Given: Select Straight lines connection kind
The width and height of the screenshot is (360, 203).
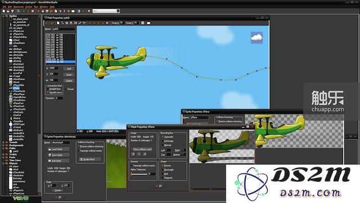Looking at the screenshot, I should [54, 89].
